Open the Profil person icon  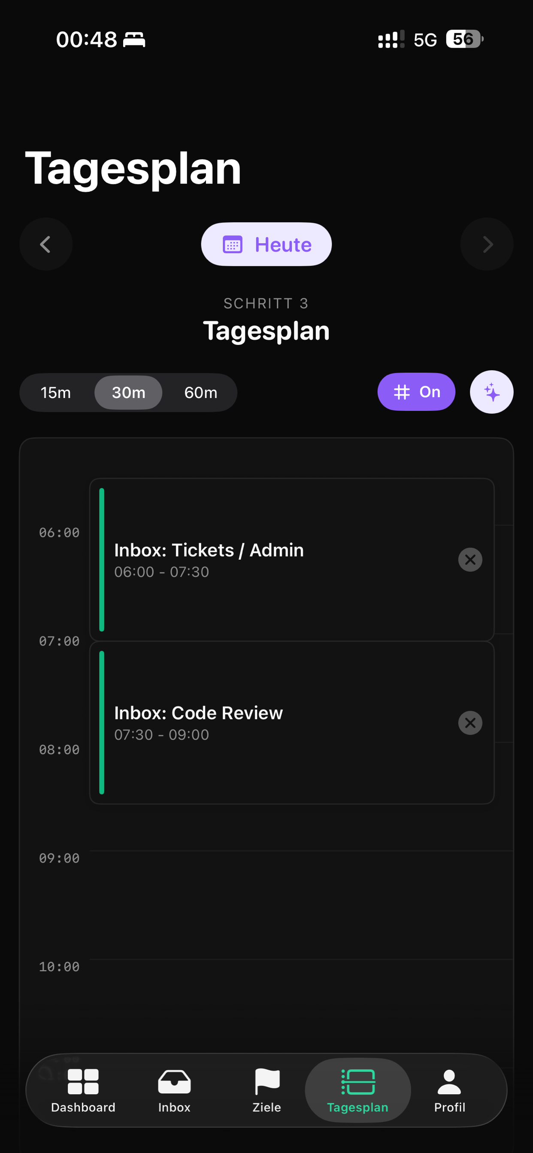449,1082
